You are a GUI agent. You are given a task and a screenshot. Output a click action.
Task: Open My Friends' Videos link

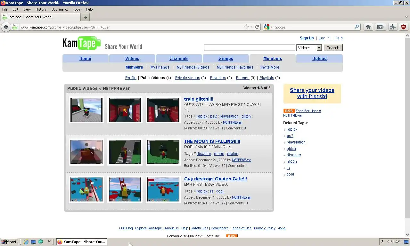[x=193, y=67]
